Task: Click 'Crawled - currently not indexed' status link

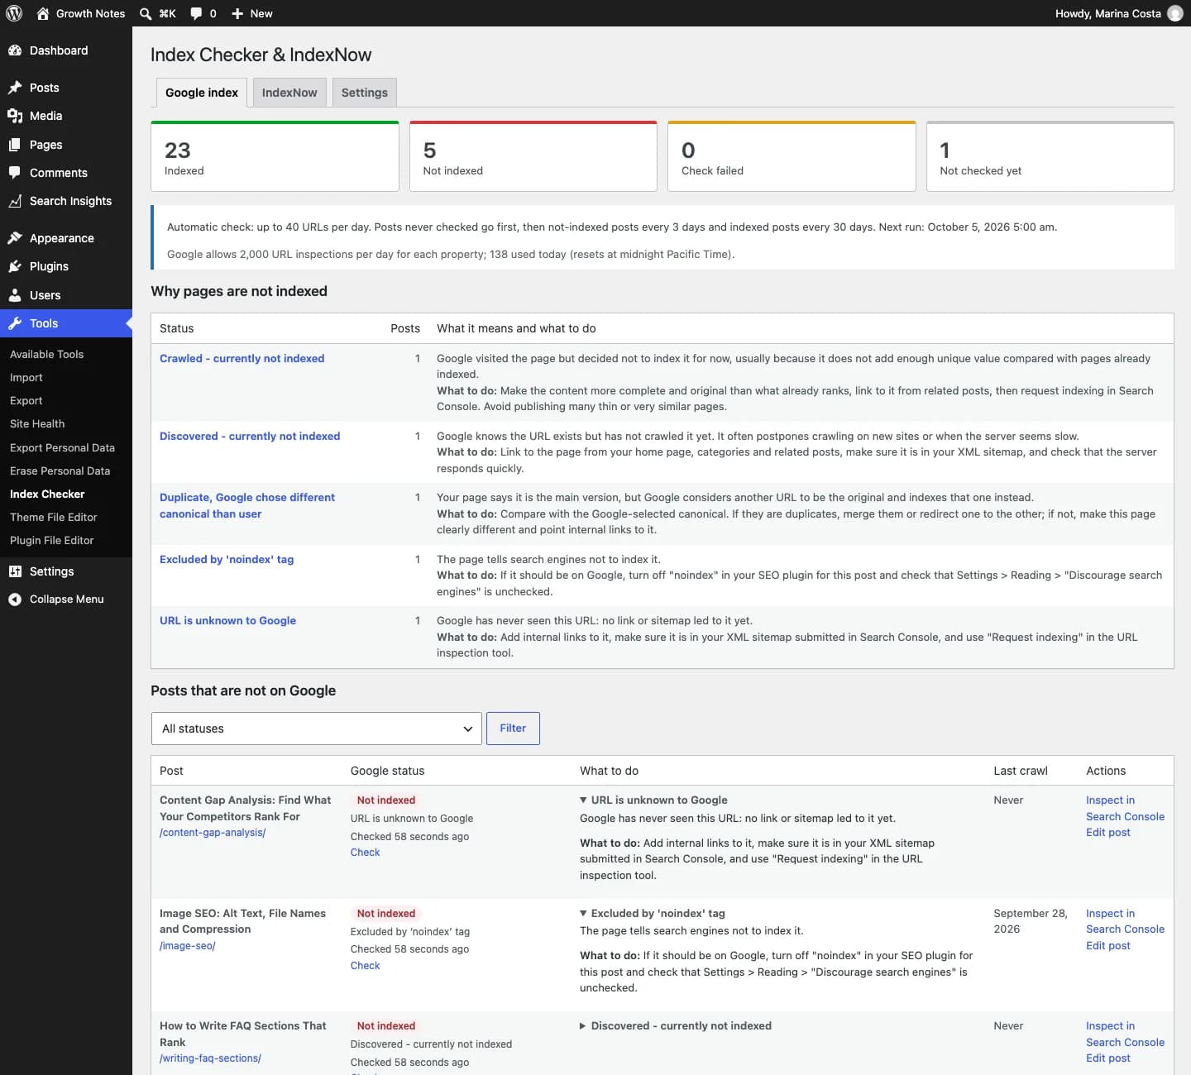Action: [242, 358]
